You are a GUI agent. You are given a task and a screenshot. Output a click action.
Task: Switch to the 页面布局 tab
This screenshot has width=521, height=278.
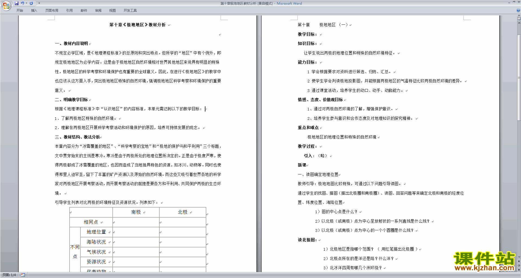pyautogui.click(x=52, y=11)
